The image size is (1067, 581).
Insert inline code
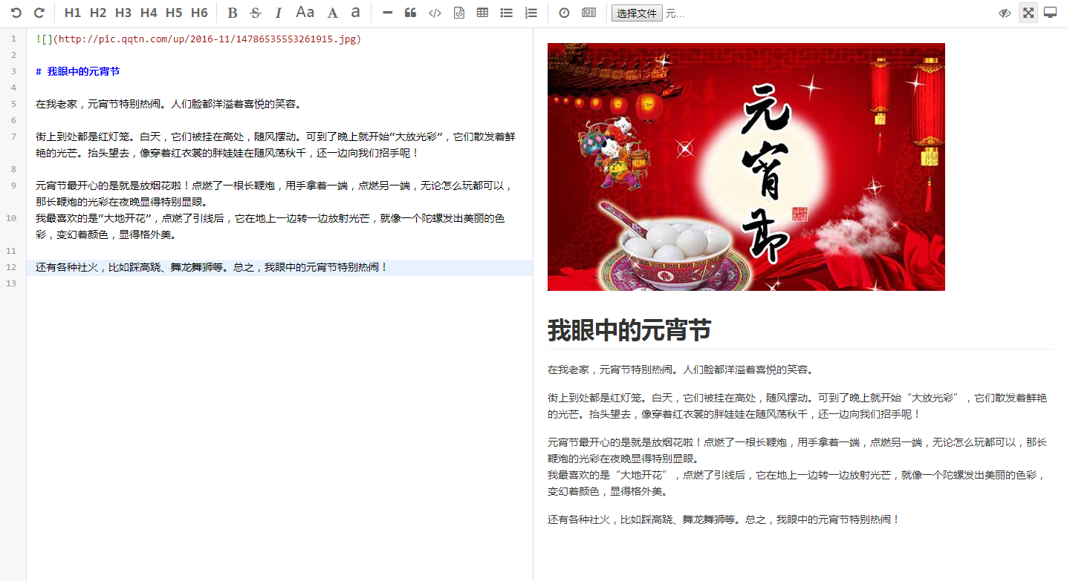click(x=435, y=13)
